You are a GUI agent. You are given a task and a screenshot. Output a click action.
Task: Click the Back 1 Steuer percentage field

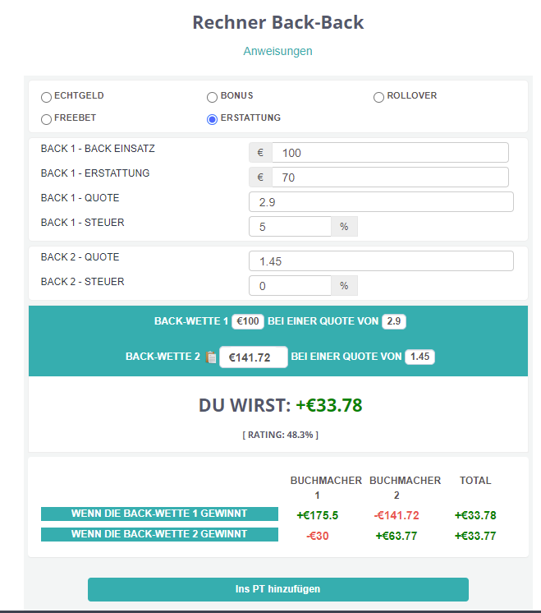(291, 226)
